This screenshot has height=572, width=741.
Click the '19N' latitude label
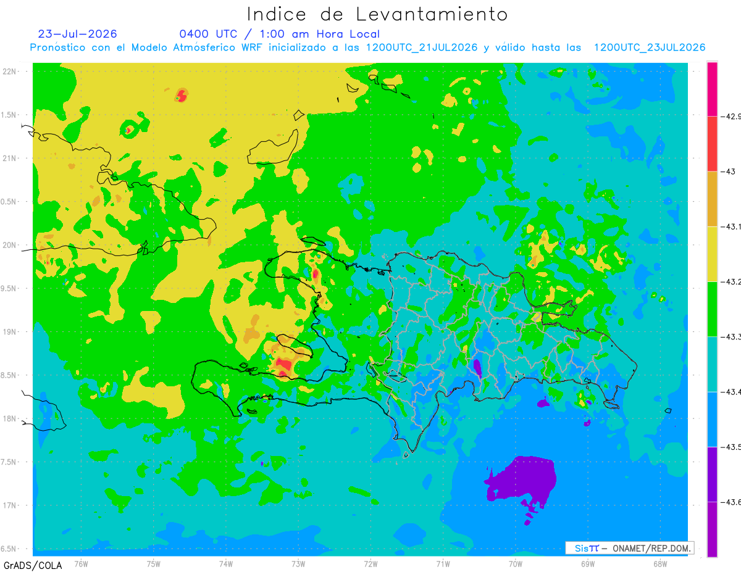(10, 332)
